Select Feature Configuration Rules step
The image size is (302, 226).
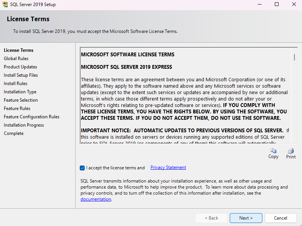32,117
